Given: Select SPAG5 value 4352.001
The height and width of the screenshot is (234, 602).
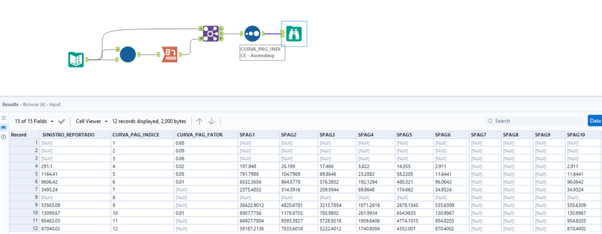Looking at the screenshot, I should click(414, 228).
